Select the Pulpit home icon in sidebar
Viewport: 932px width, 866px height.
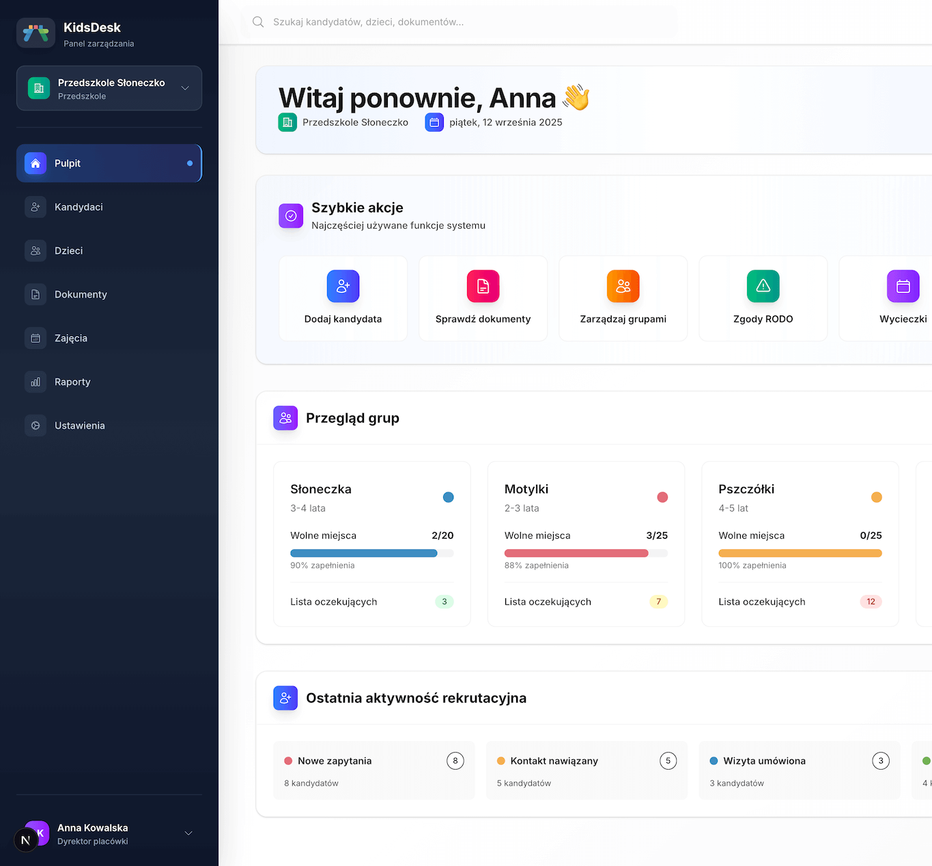tap(35, 163)
